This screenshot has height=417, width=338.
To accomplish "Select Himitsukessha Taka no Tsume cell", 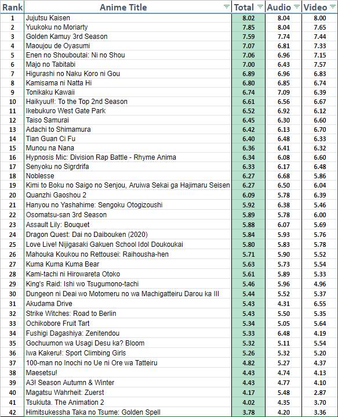I will 128,412.
